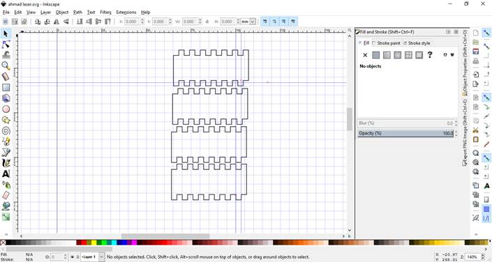Screen dimensions: 492x262
Task: Click the Unset paint question mark
Action: pyautogui.click(x=430, y=55)
